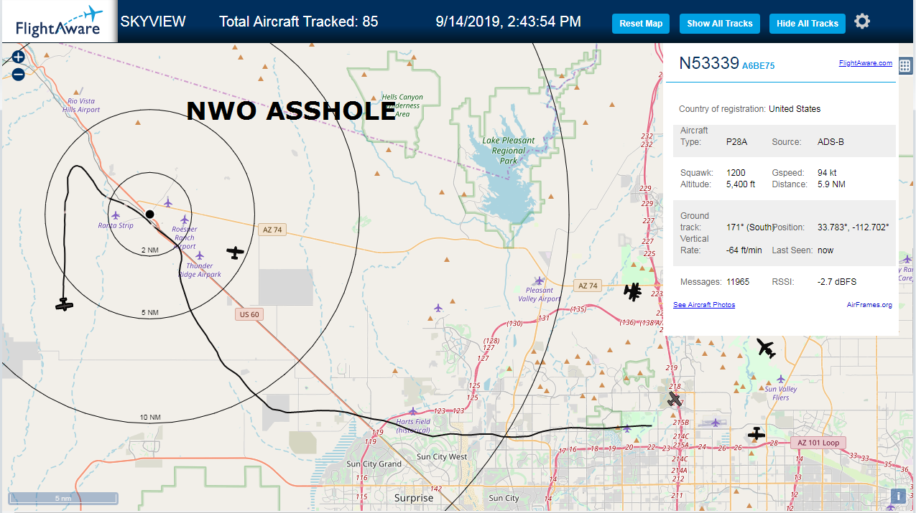Open AirFrames.org link

point(869,305)
